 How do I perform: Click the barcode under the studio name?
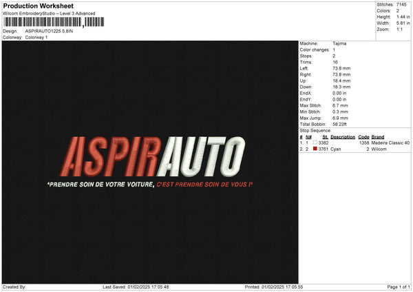pos(54,22)
